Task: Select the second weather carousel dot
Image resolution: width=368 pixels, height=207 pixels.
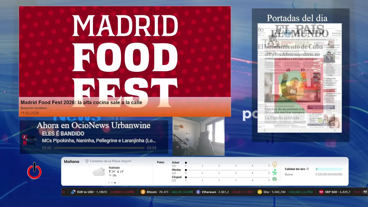Action: (x=112, y=183)
